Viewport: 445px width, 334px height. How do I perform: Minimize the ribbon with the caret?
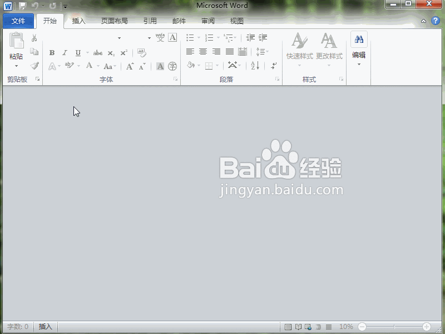[423, 21]
